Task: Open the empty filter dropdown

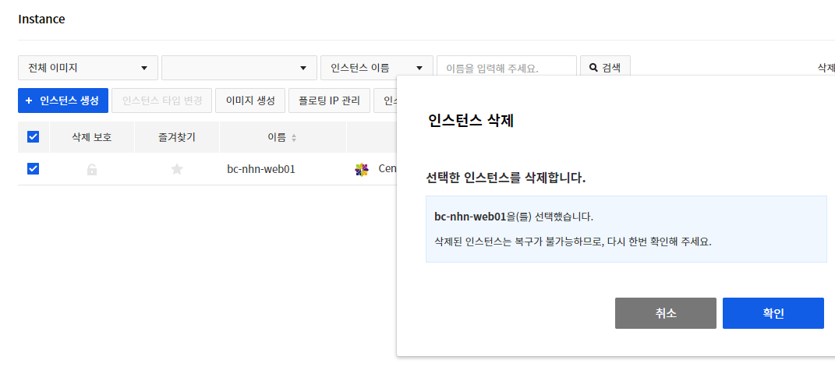Action: 239,68
